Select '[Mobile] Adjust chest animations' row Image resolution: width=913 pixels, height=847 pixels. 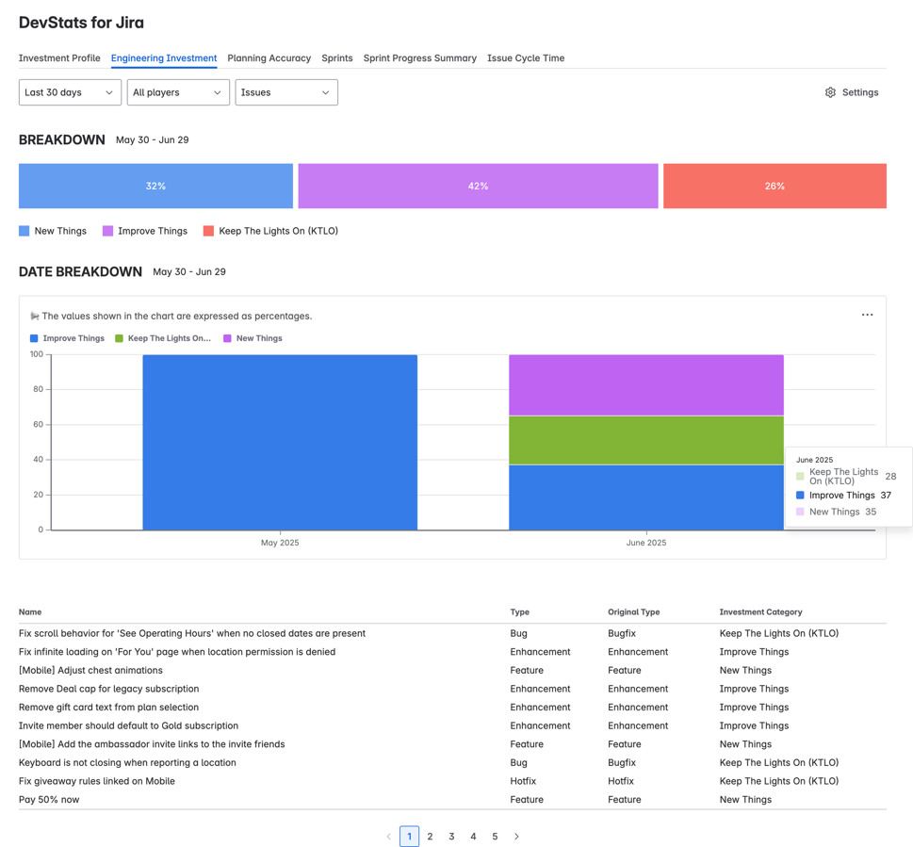(x=452, y=671)
